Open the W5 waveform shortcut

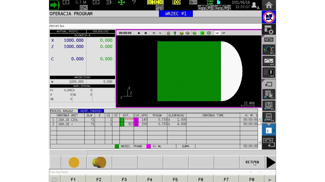pos(269,61)
